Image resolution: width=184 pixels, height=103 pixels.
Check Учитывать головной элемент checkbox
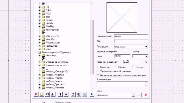[x=98, y=71]
